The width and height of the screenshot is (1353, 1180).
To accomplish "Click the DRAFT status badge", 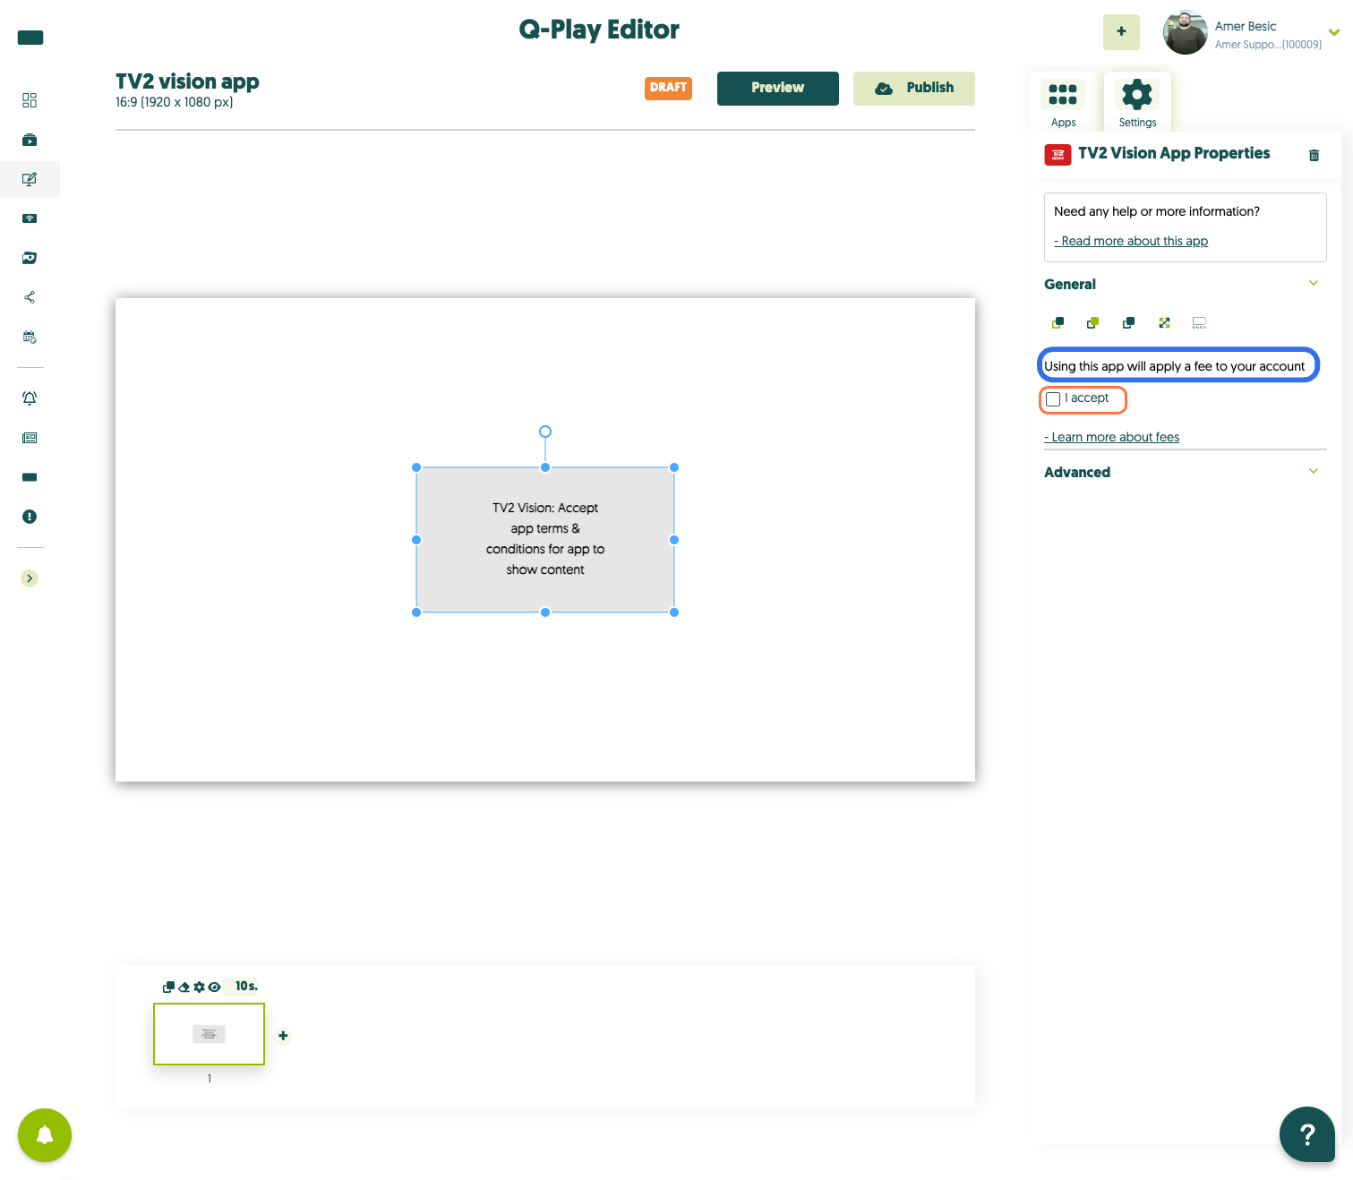I will [x=668, y=88].
